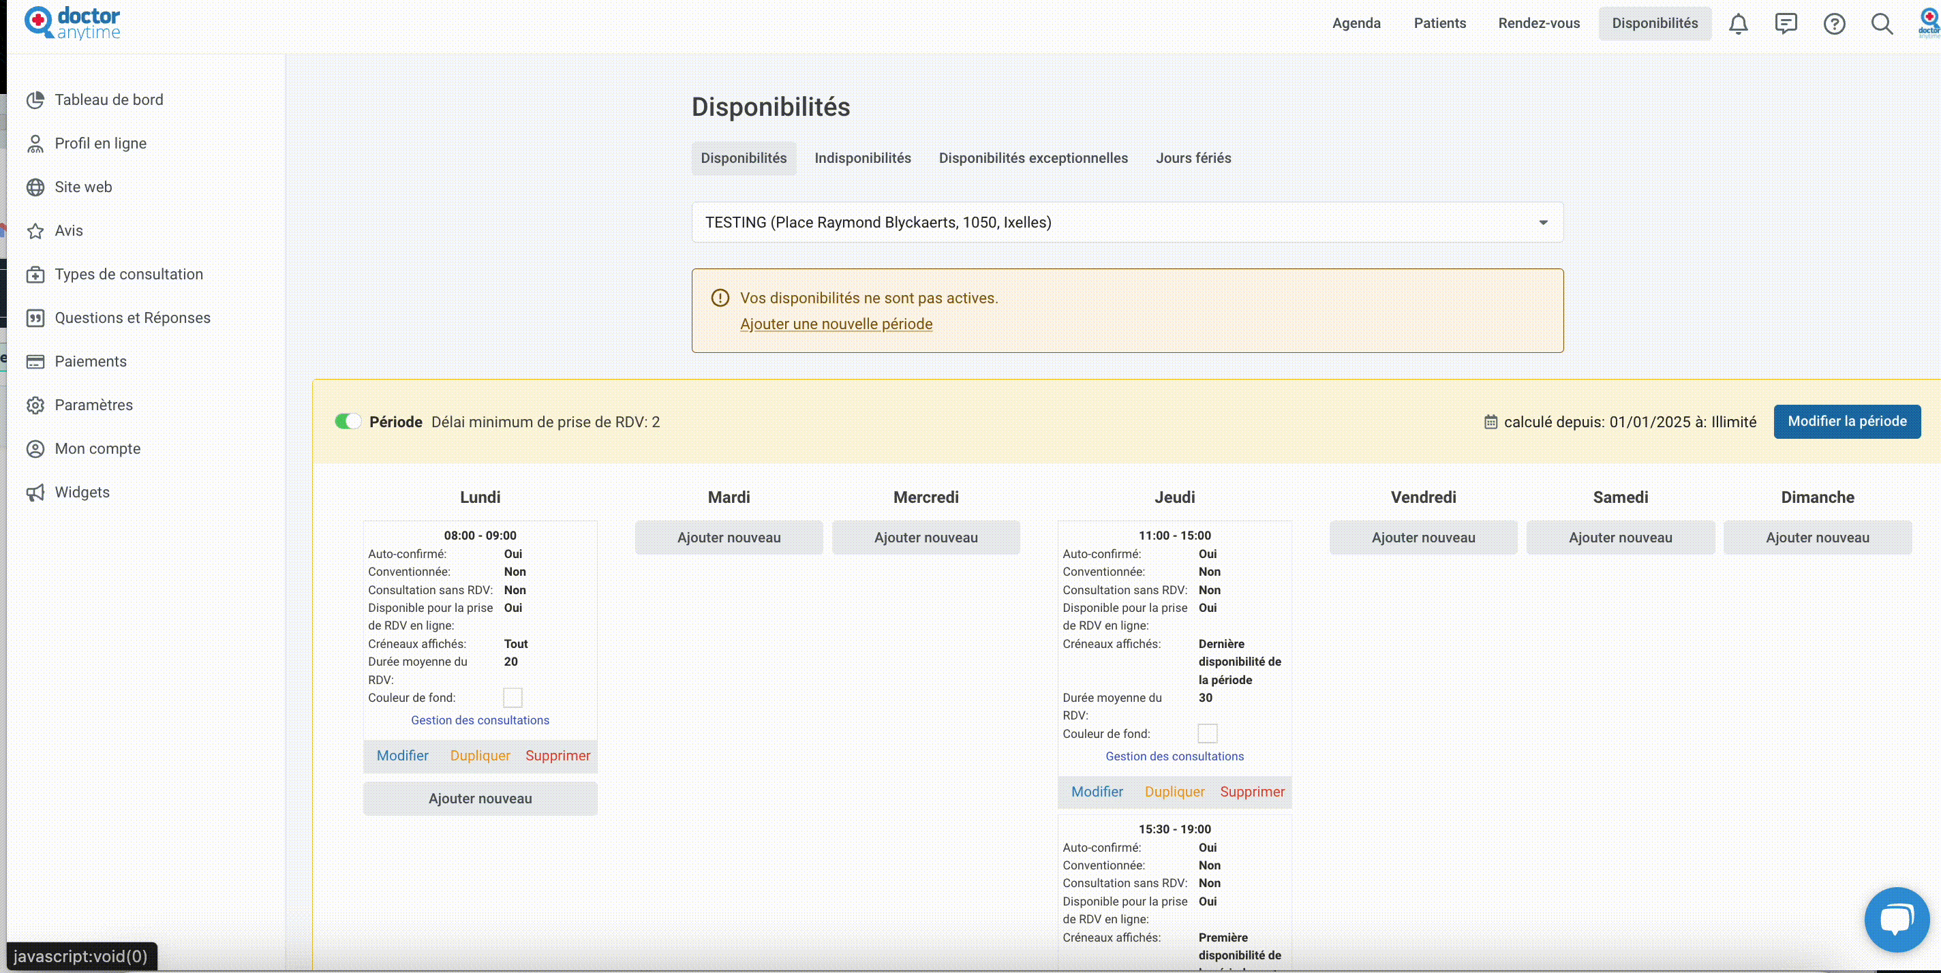Click the warning icon in the alert banner
Screen dimensions: 1941x973
pyautogui.click(x=720, y=298)
